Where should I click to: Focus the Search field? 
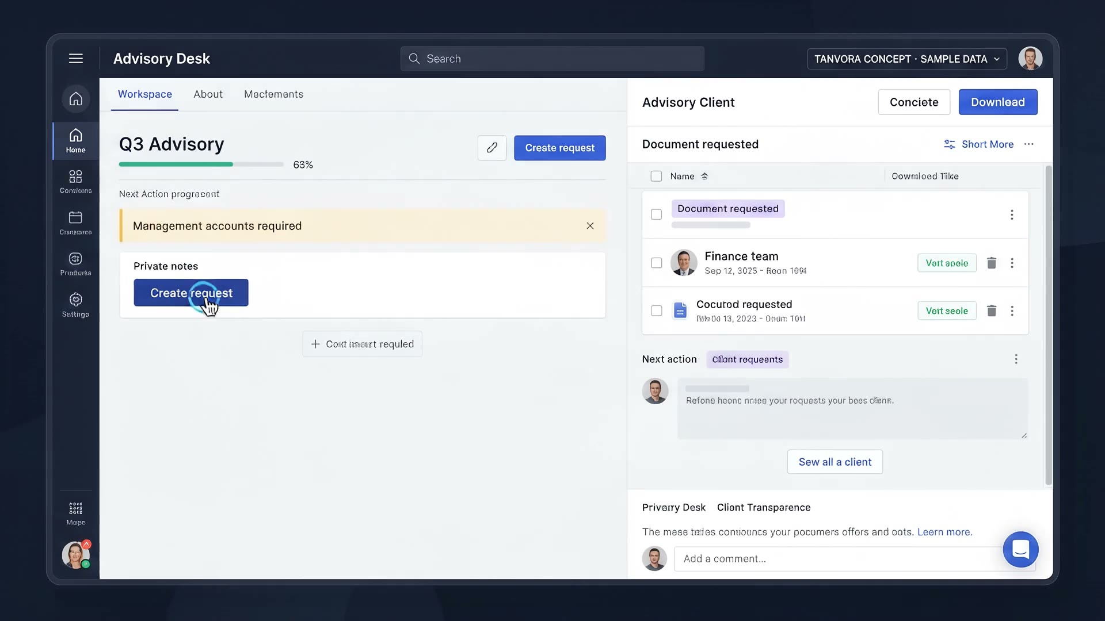click(x=552, y=59)
